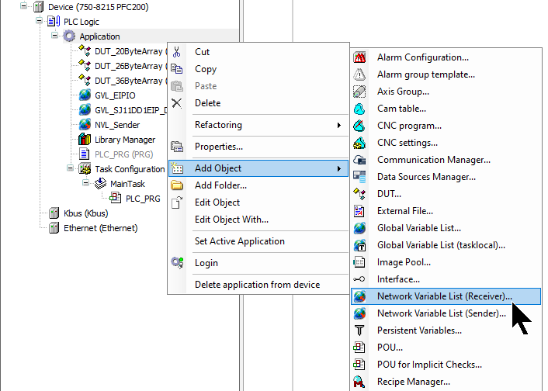Click the External File icon
Viewport: 548px width, 391px height.
pos(359,211)
